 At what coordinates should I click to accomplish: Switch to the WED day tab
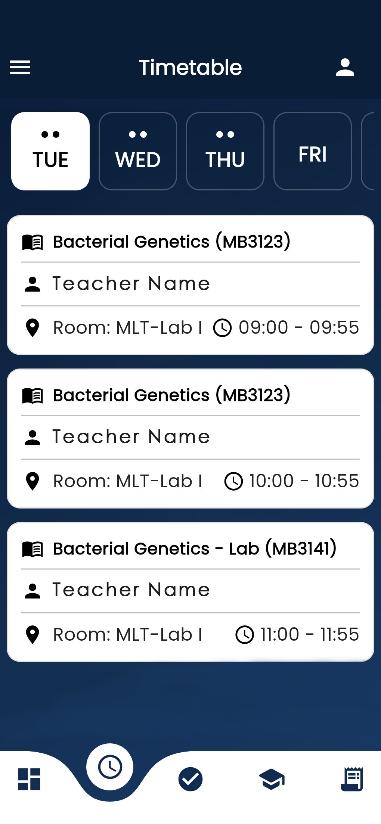[x=138, y=151]
